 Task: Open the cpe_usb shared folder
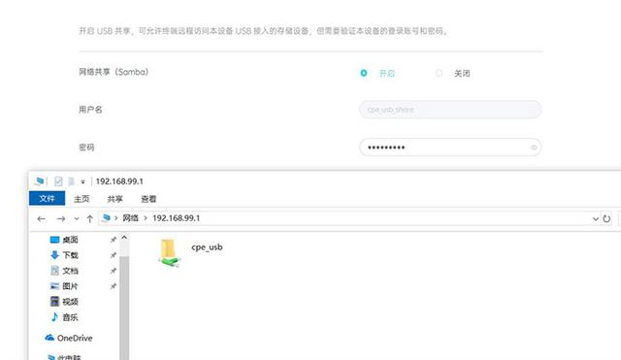(190, 253)
